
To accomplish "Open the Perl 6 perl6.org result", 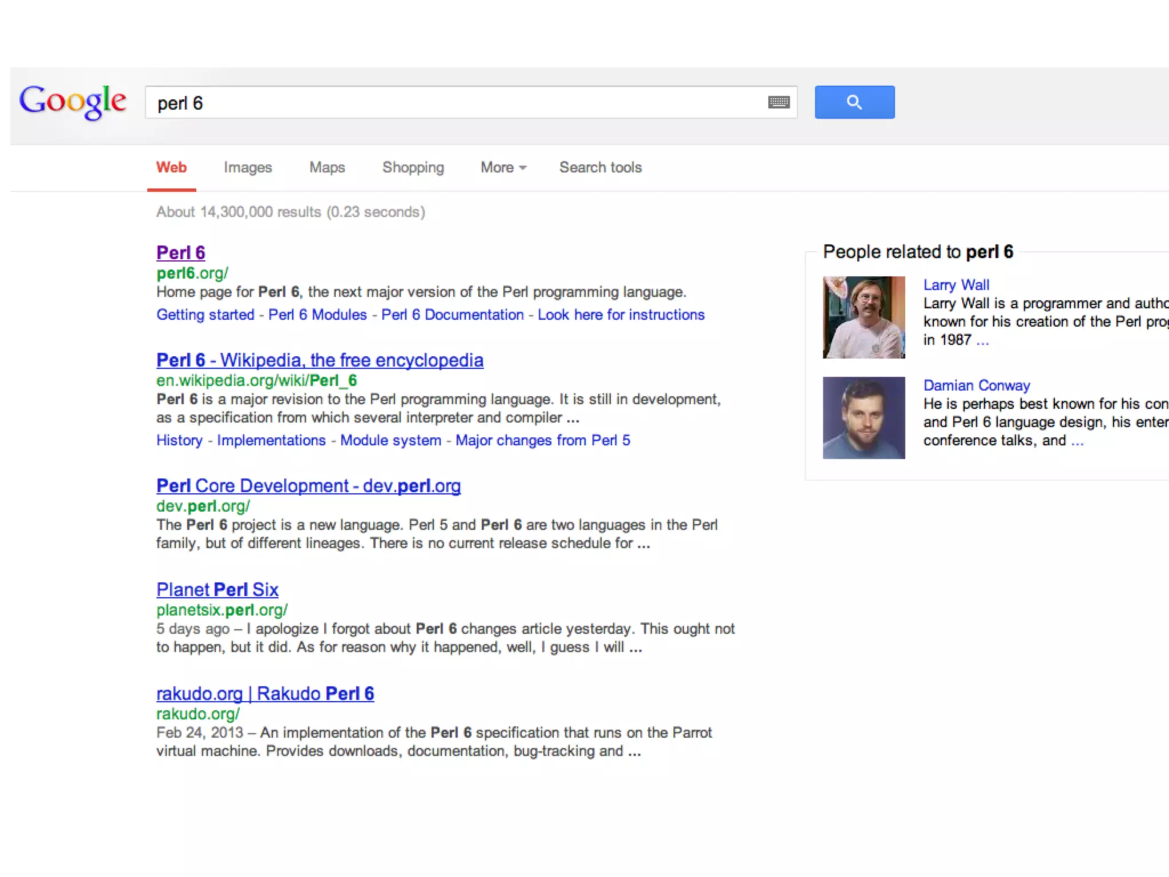I will (180, 252).
